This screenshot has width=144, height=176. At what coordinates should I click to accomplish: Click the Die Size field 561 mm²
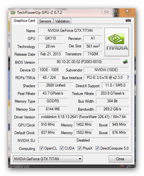93,46
